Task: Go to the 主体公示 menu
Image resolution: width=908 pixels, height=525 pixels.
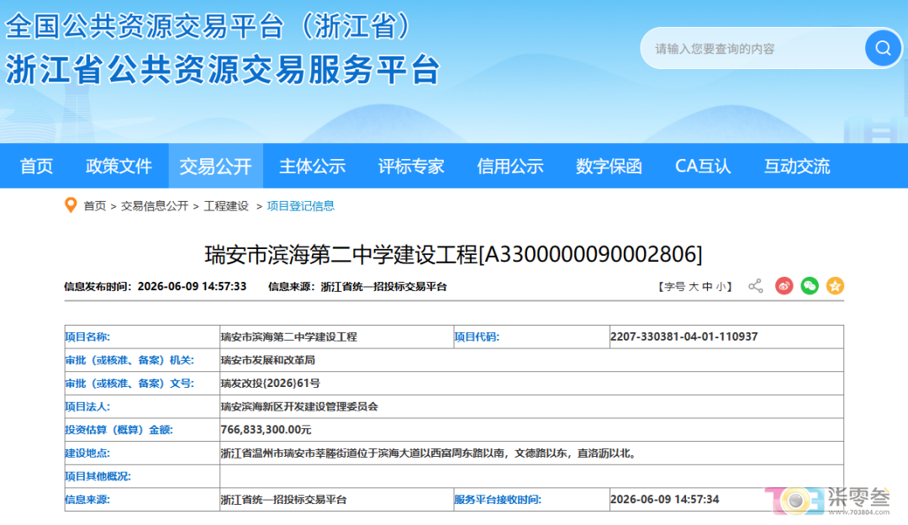Action: 312,167
